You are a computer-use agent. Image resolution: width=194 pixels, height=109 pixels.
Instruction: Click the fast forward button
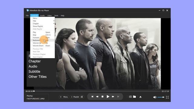click(113, 97)
